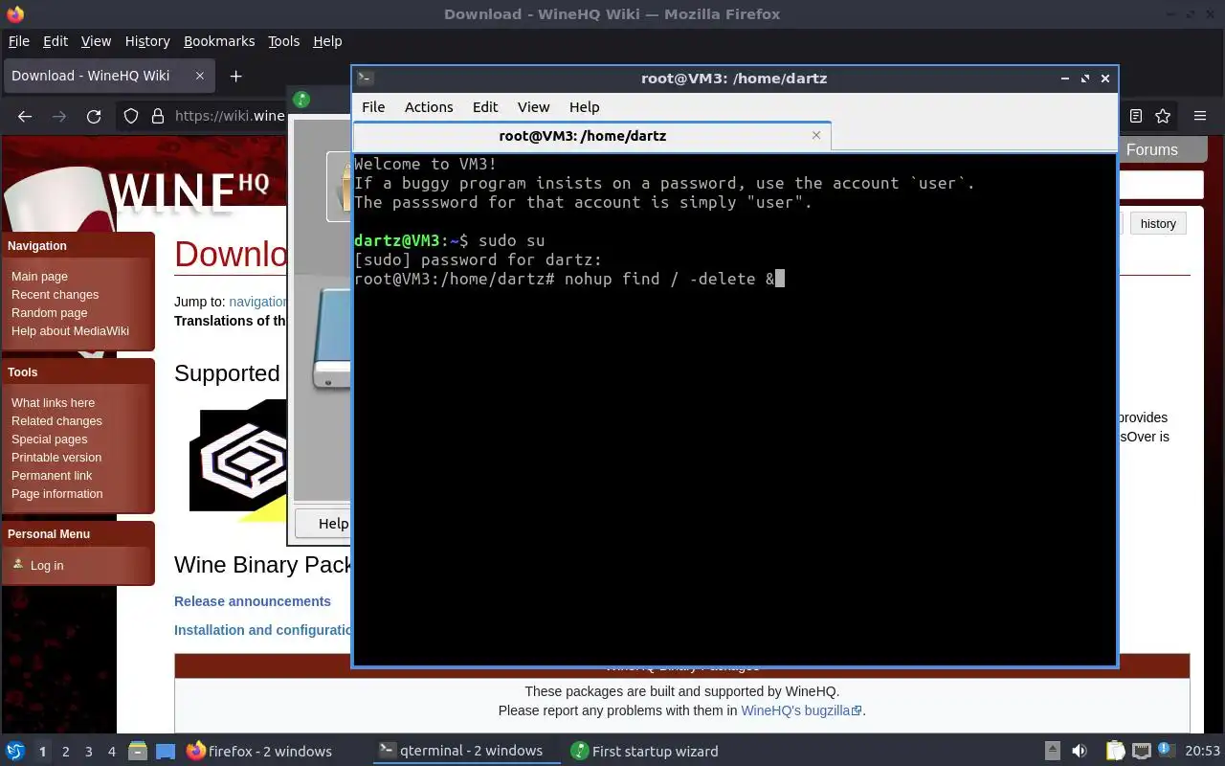Click the 20:53 taskbar clock

tap(1203, 751)
